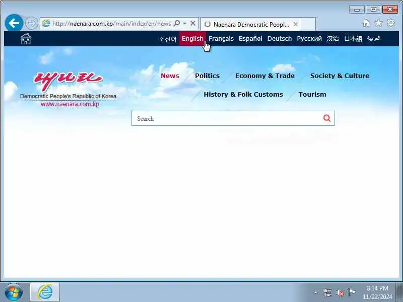The image size is (403, 302).
Task: Open the browser Home page icon
Action: click(x=366, y=23)
